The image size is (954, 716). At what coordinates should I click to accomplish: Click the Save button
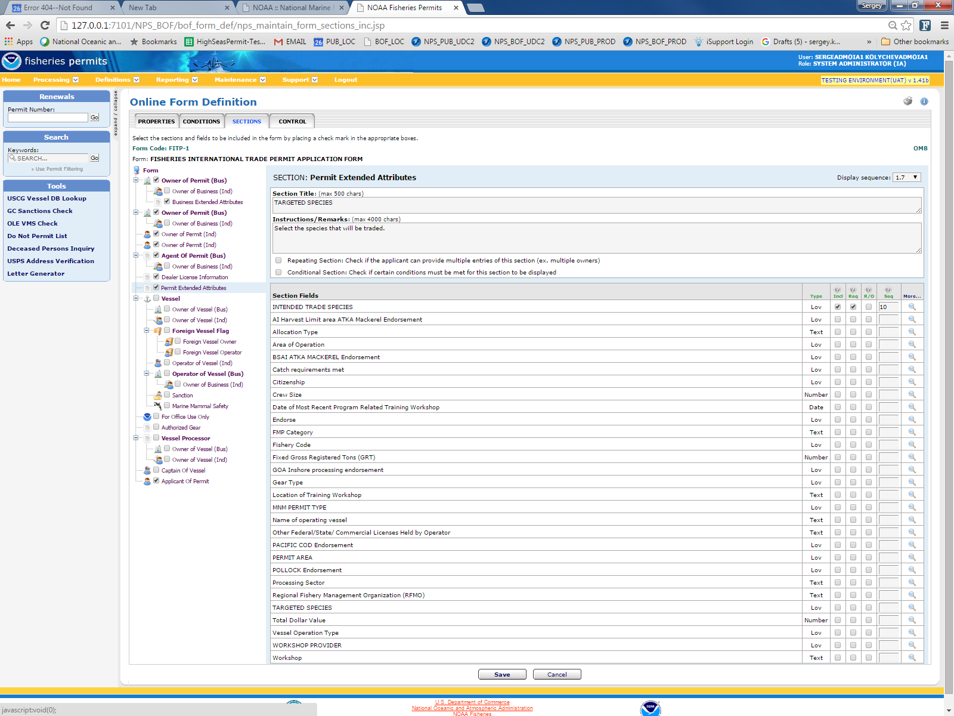[x=502, y=674]
